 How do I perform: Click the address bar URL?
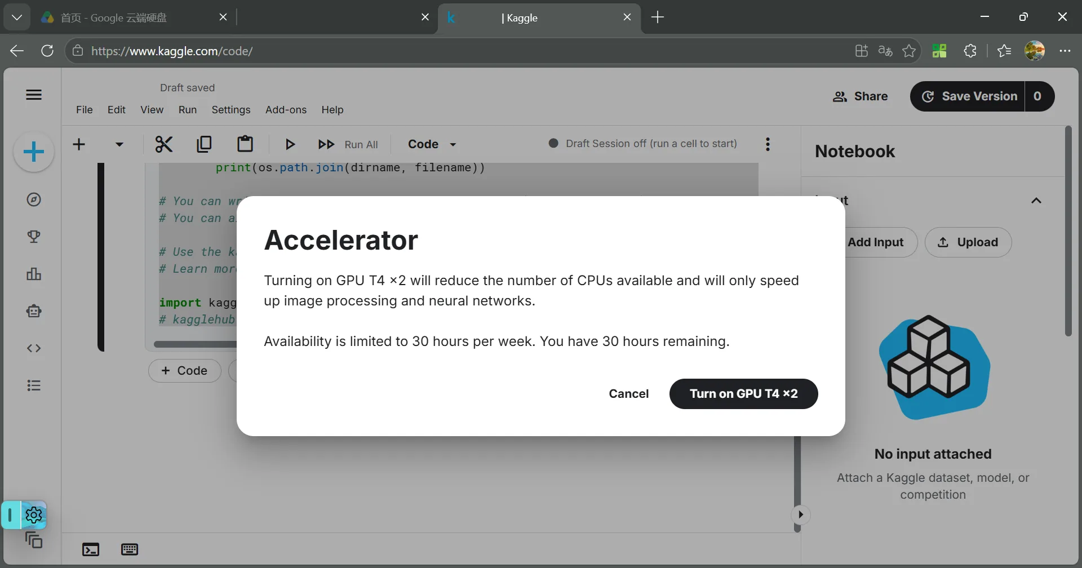(x=172, y=51)
